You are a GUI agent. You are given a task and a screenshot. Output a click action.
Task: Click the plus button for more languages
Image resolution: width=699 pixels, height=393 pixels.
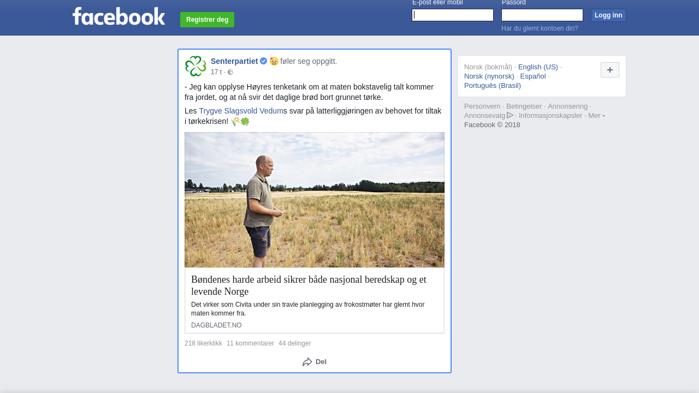pyautogui.click(x=610, y=70)
